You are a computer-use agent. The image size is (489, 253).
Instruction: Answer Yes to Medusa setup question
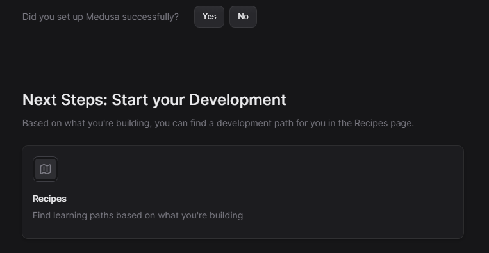click(209, 17)
